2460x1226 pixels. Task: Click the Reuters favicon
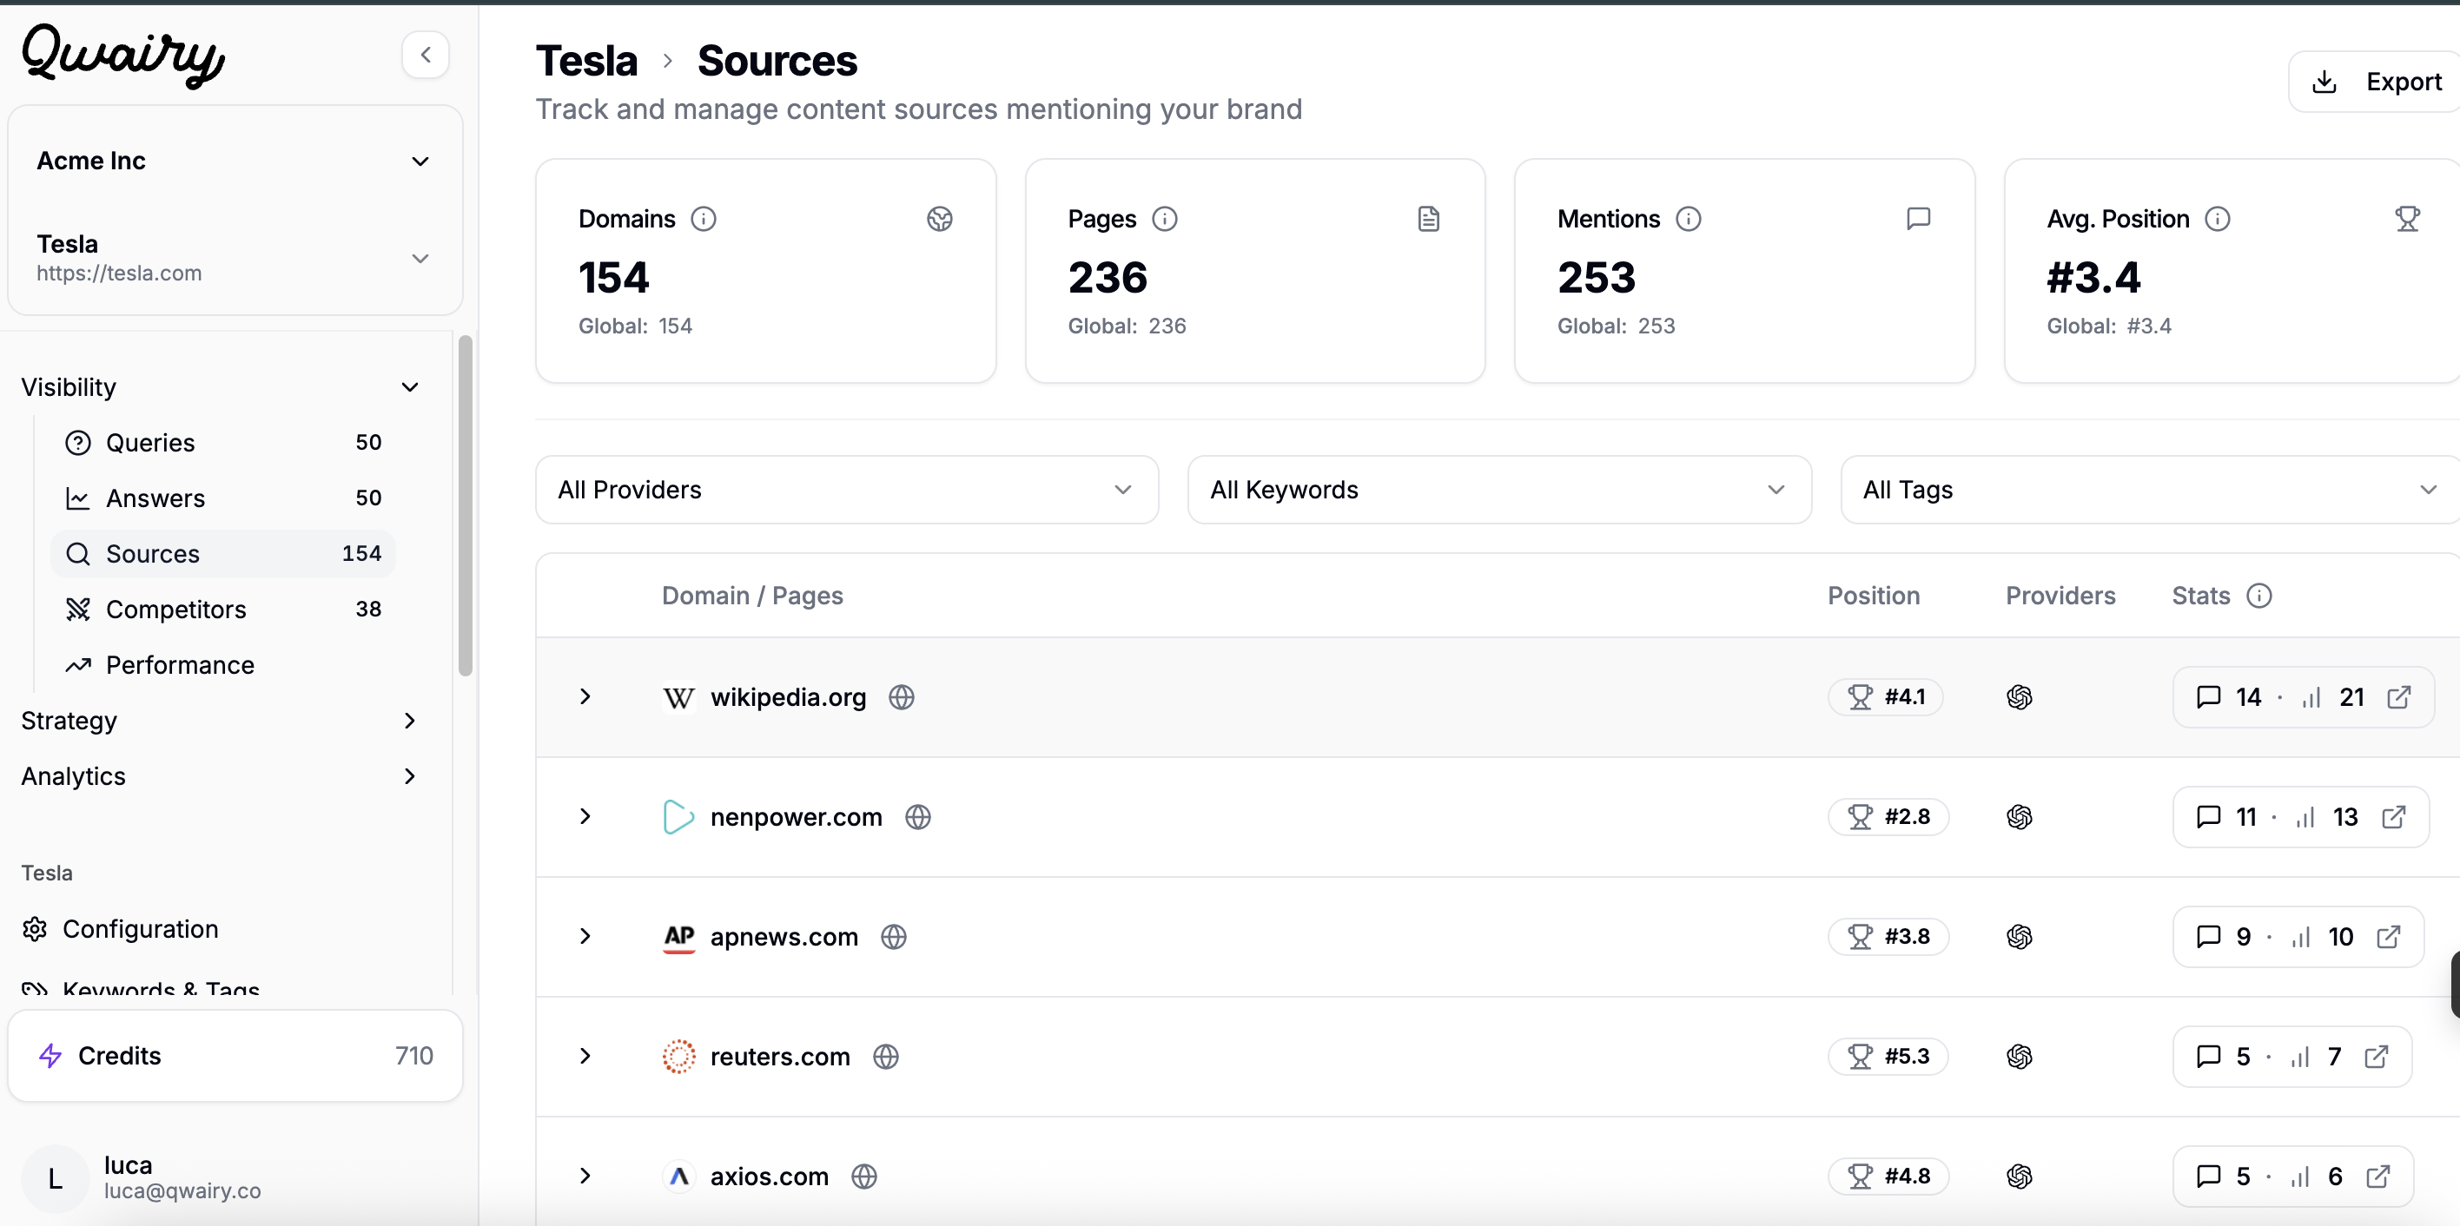678,1057
